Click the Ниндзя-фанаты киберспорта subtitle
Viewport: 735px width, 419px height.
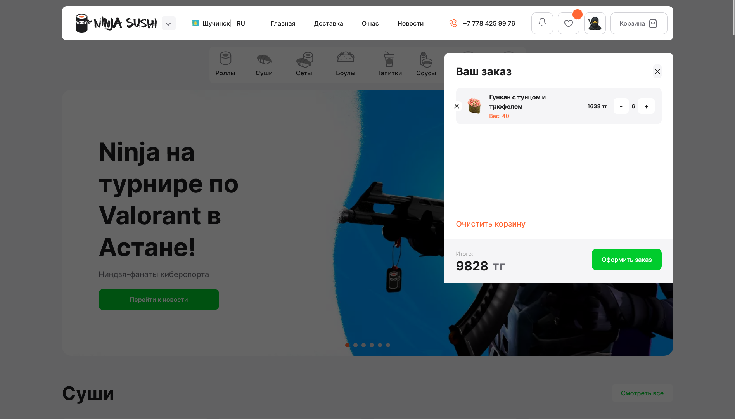[x=154, y=274]
